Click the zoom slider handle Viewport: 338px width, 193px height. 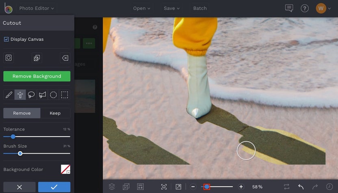[207, 187]
